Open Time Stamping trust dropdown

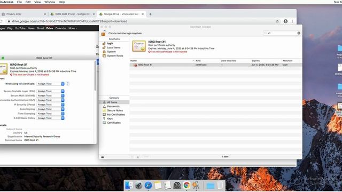(50, 114)
